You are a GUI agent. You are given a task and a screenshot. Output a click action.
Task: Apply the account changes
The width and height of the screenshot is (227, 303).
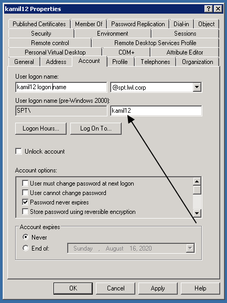158,288
